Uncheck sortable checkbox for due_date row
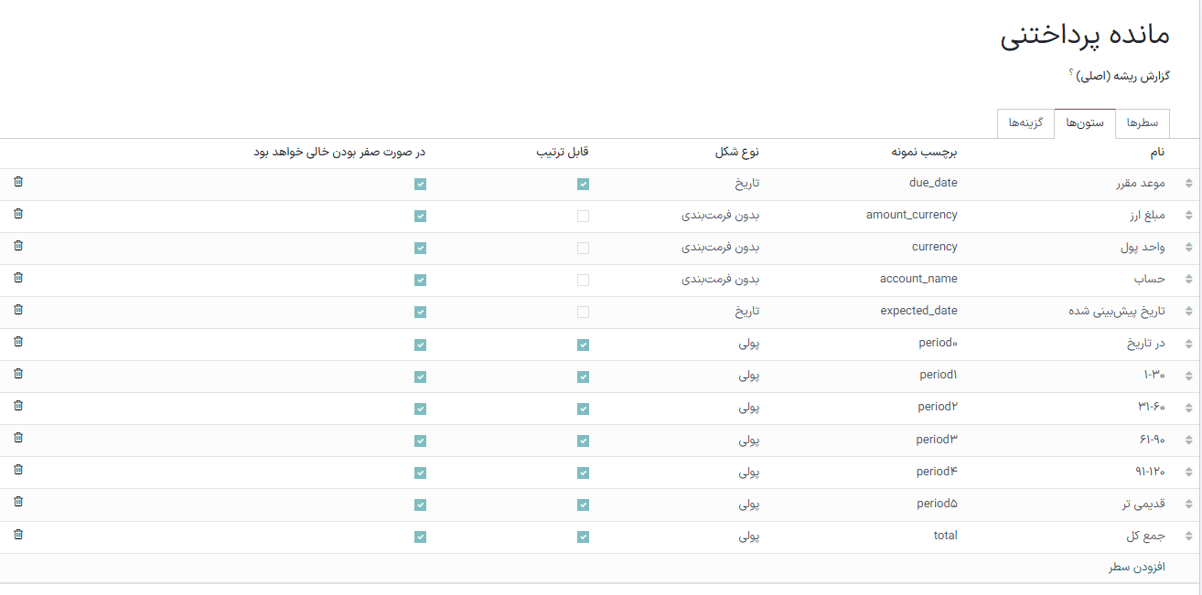The width and height of the screenshot is (1202, 595). [x=584, y=184]
